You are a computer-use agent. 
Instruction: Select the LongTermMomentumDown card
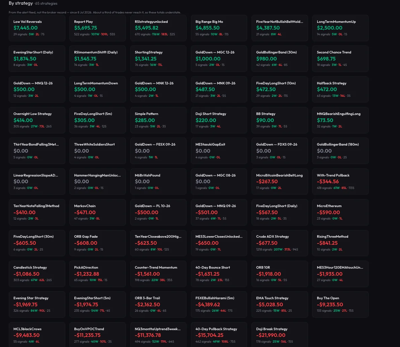coord(97,89)
